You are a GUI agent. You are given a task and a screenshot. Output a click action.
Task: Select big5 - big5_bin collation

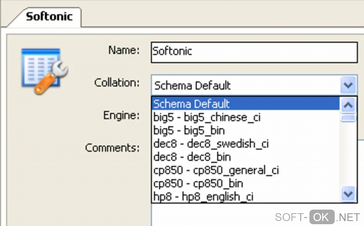tap(189, 130)
